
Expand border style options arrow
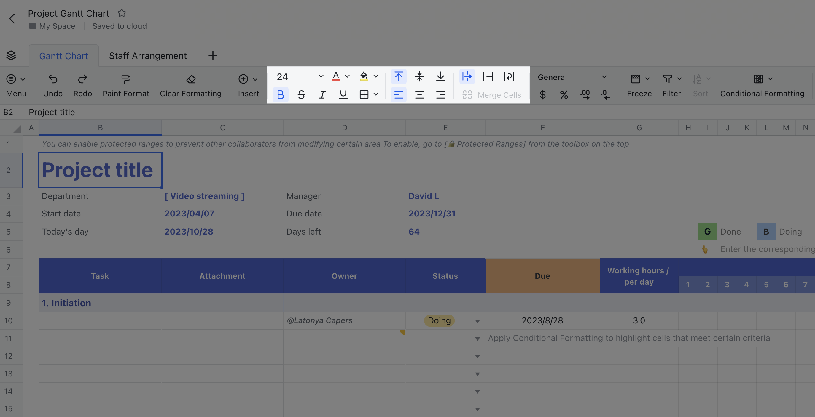tap(375, 94)
